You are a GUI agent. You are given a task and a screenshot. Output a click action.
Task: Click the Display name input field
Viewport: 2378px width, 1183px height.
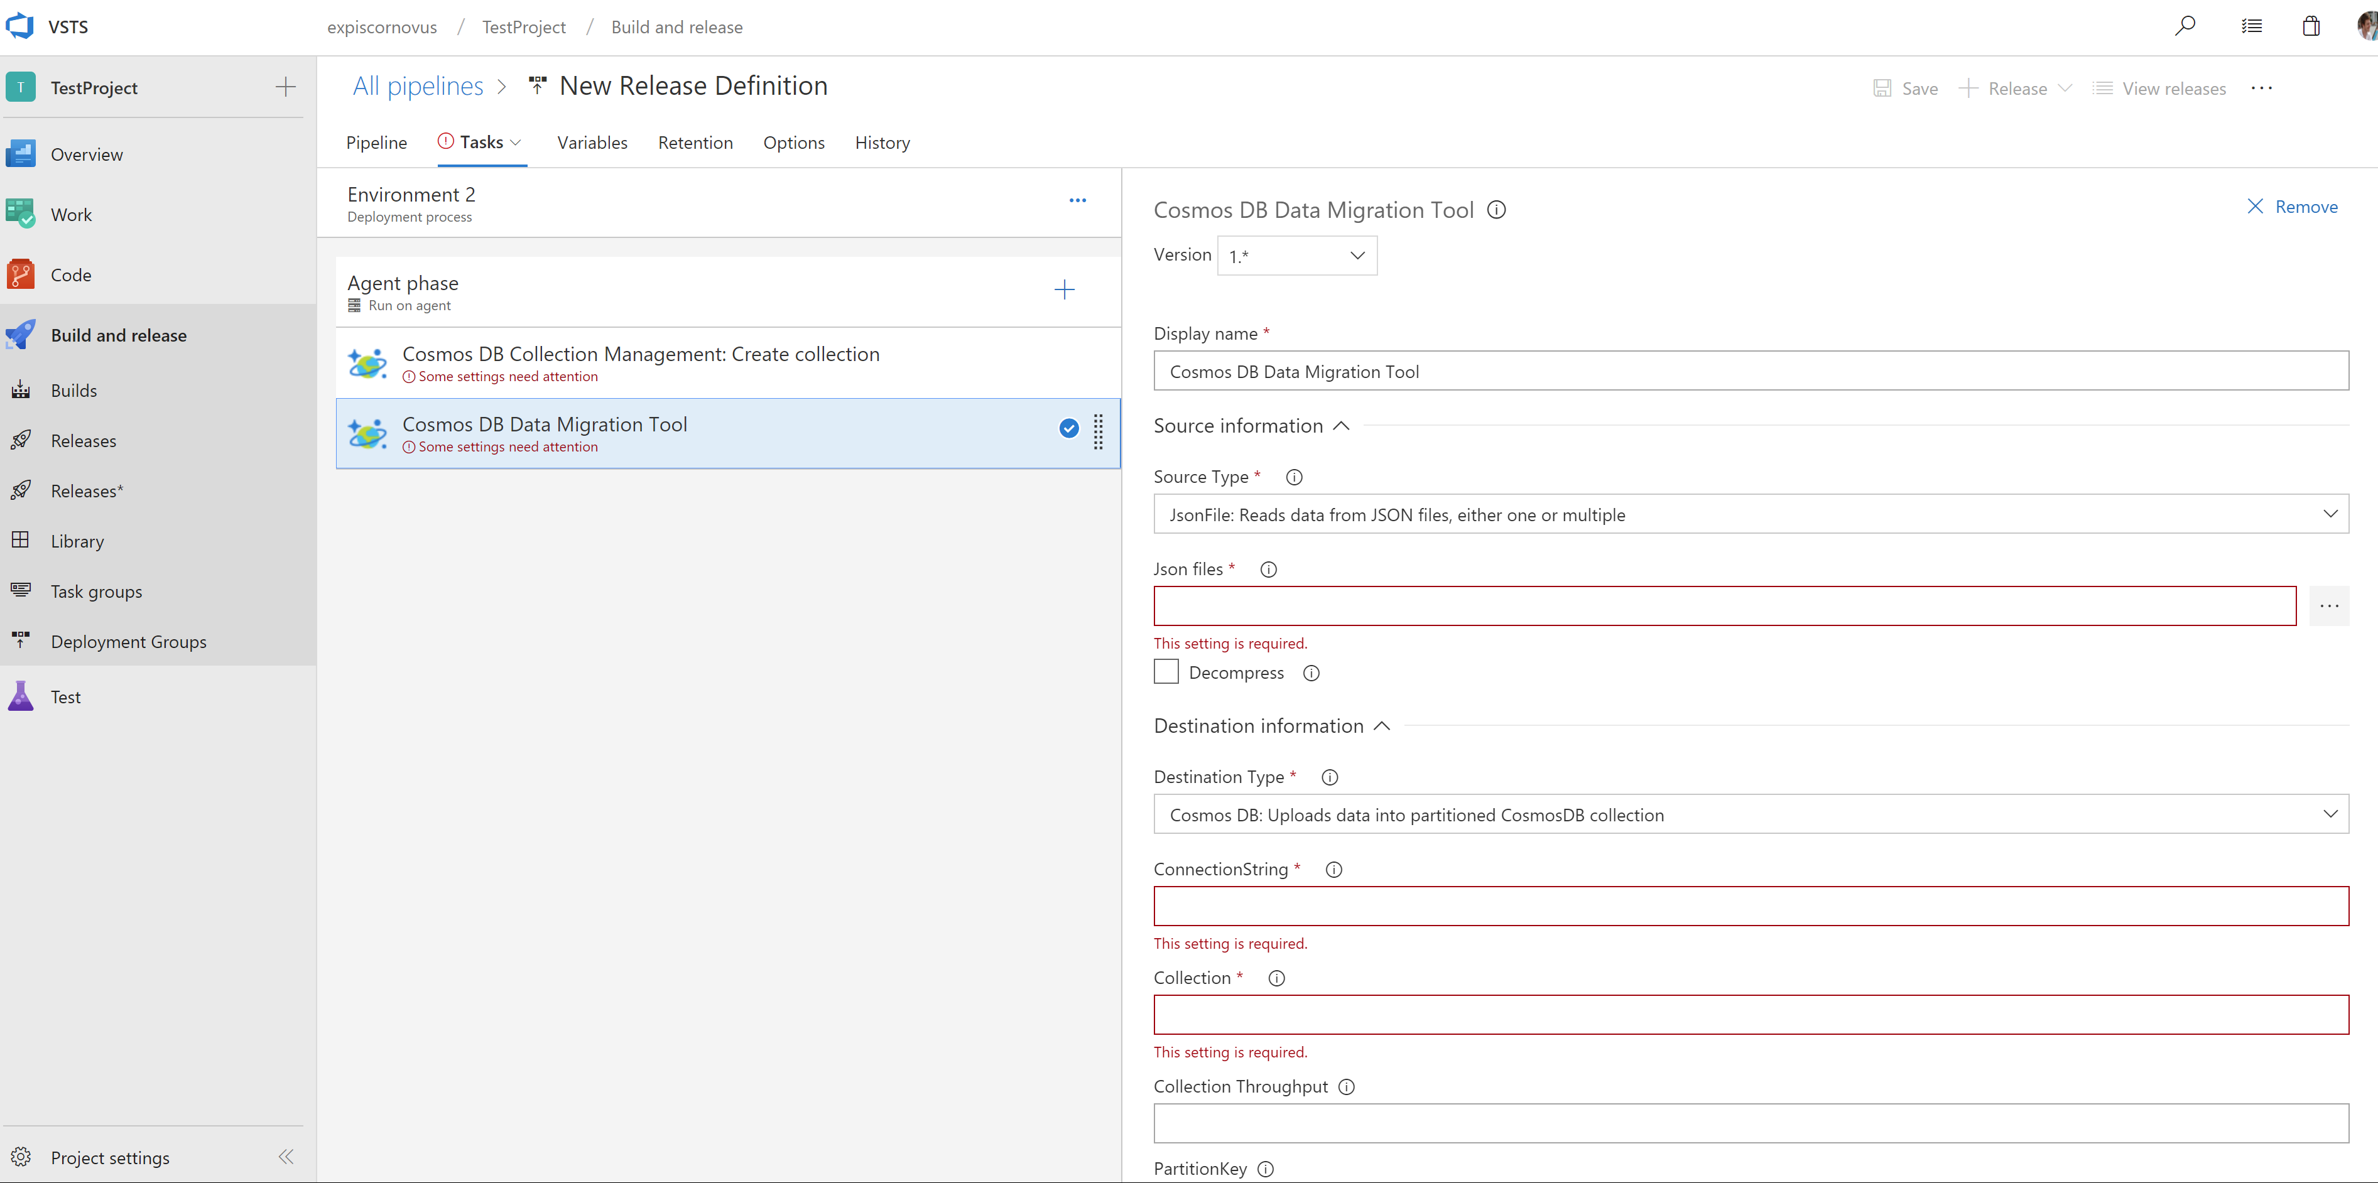coord(1751,371)
